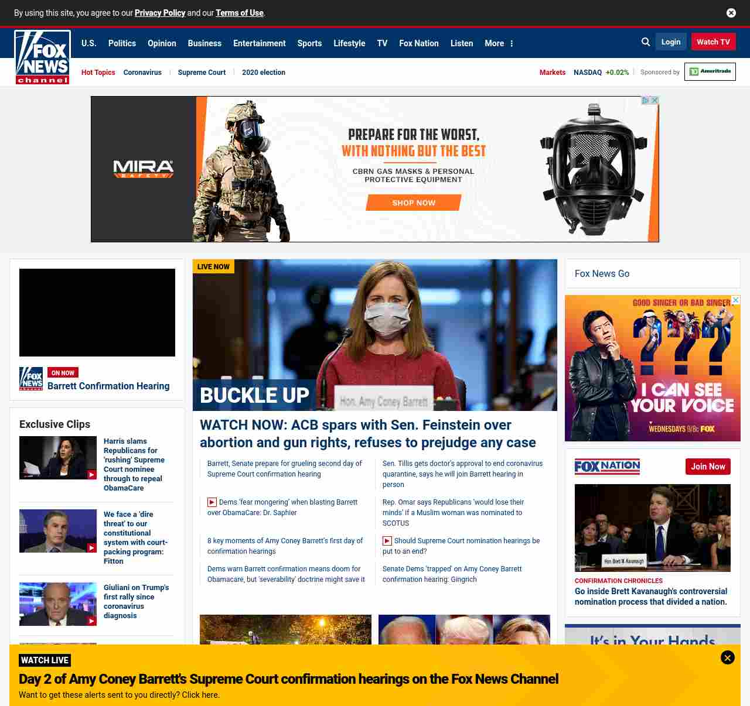Open the search magnifier icon
Screen dimensions: 750x706
(x=646, y=42)
